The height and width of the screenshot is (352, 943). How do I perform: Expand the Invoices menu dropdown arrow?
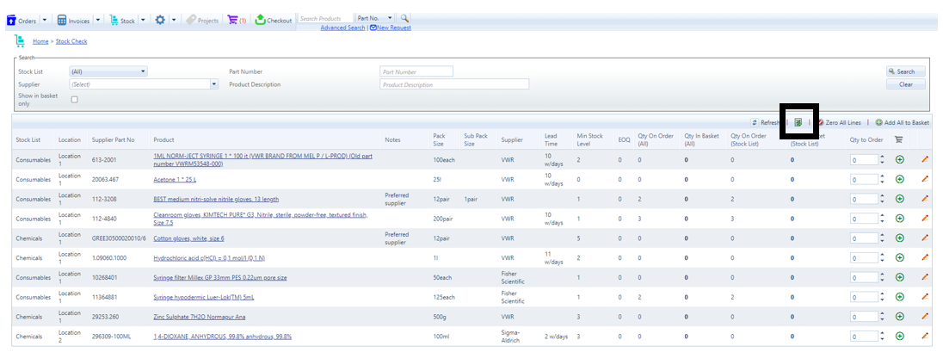pyautogui.click(x=98, y=21)
